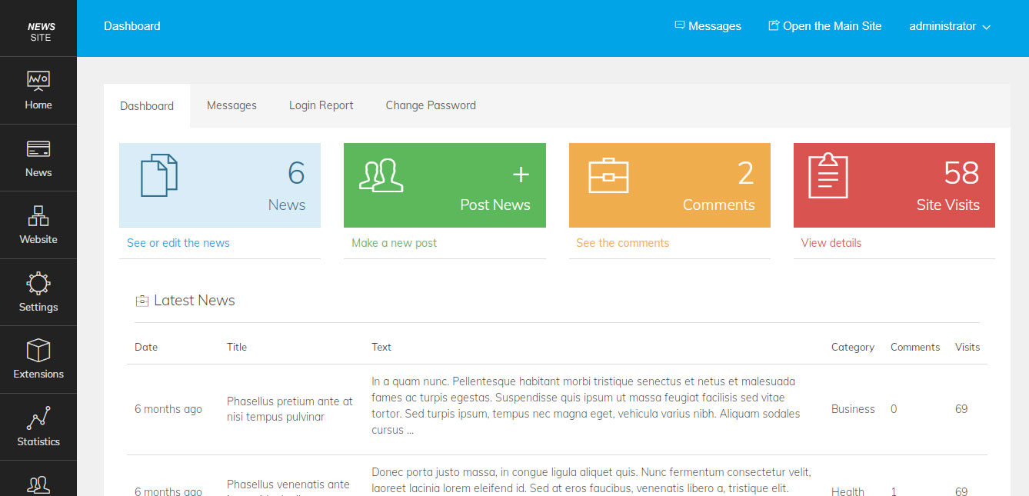1029x496 pixels.
Task: Select the Messages tab in the panel
Action: [231, 105]
